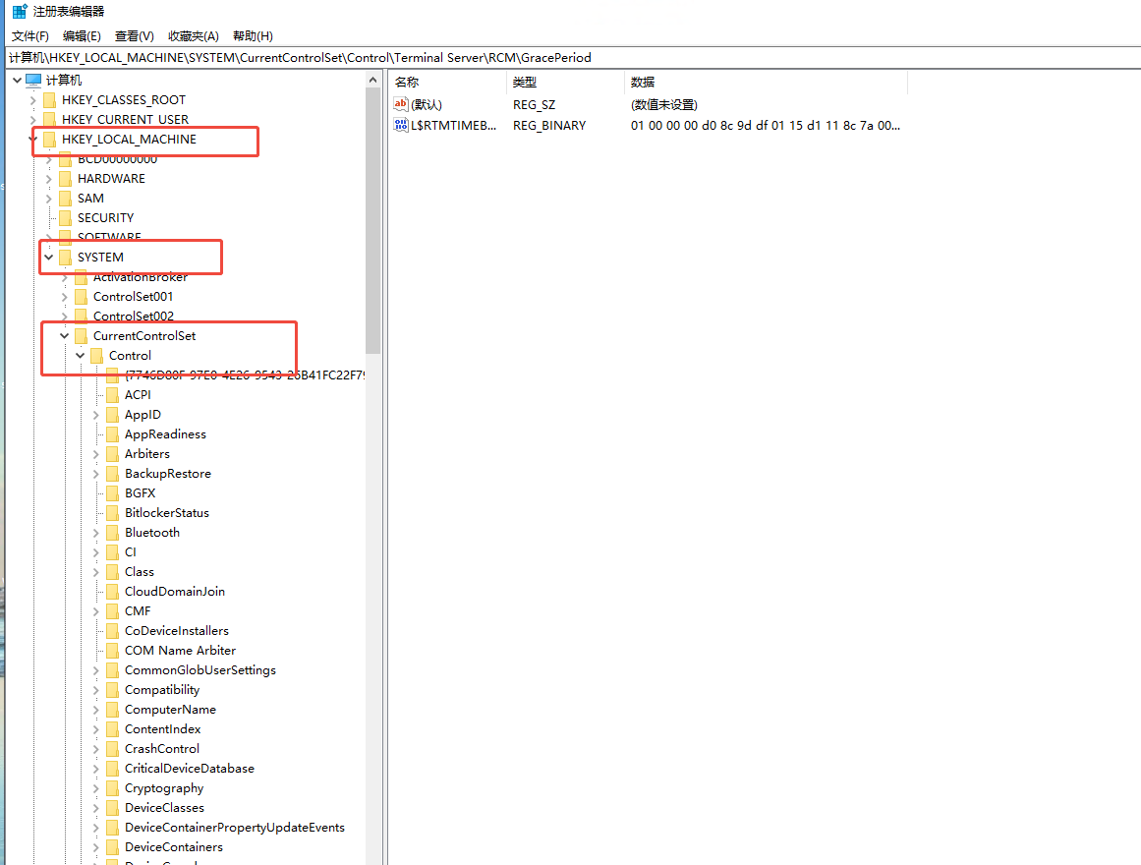Open the 文件(F) menu
This screenshot has width=1141, height=865.
(29, 35)
